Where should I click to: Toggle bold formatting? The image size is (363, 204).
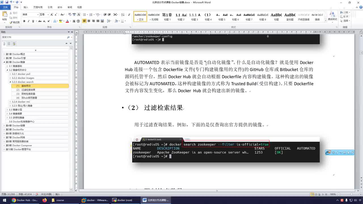coord(24,21)
